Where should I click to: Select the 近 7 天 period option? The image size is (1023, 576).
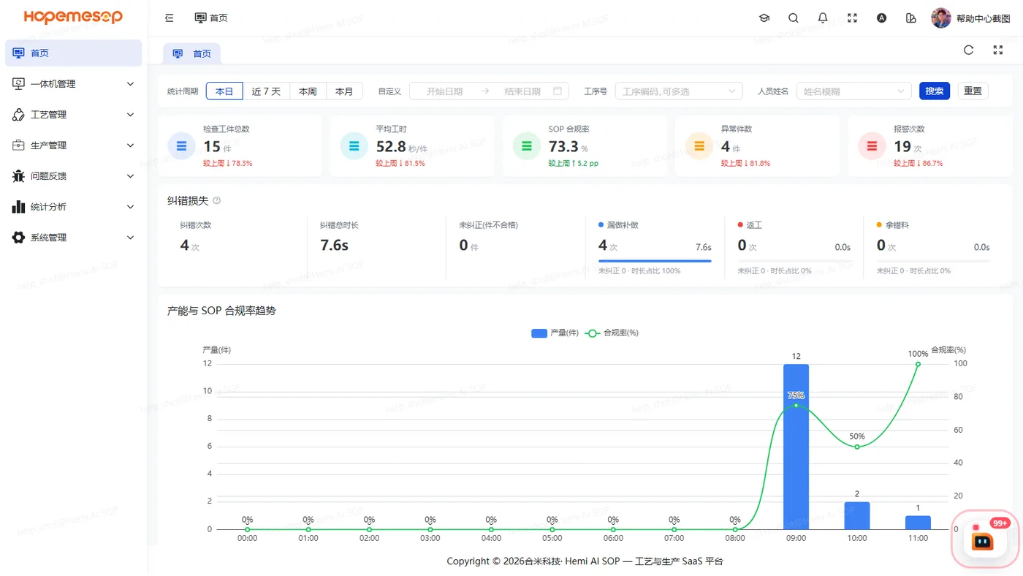point(266,91)
